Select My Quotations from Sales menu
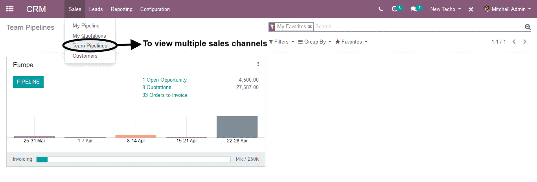This screenshot has height=182, width=537. pyautogui.click(x=90, y=36)
